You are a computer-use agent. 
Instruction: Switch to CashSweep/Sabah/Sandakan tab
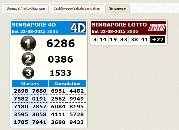click(77, 8)
